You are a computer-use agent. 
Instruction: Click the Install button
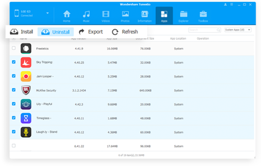(x=22, y=32)
